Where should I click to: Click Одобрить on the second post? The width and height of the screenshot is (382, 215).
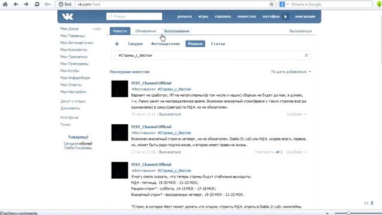[296, 152]
